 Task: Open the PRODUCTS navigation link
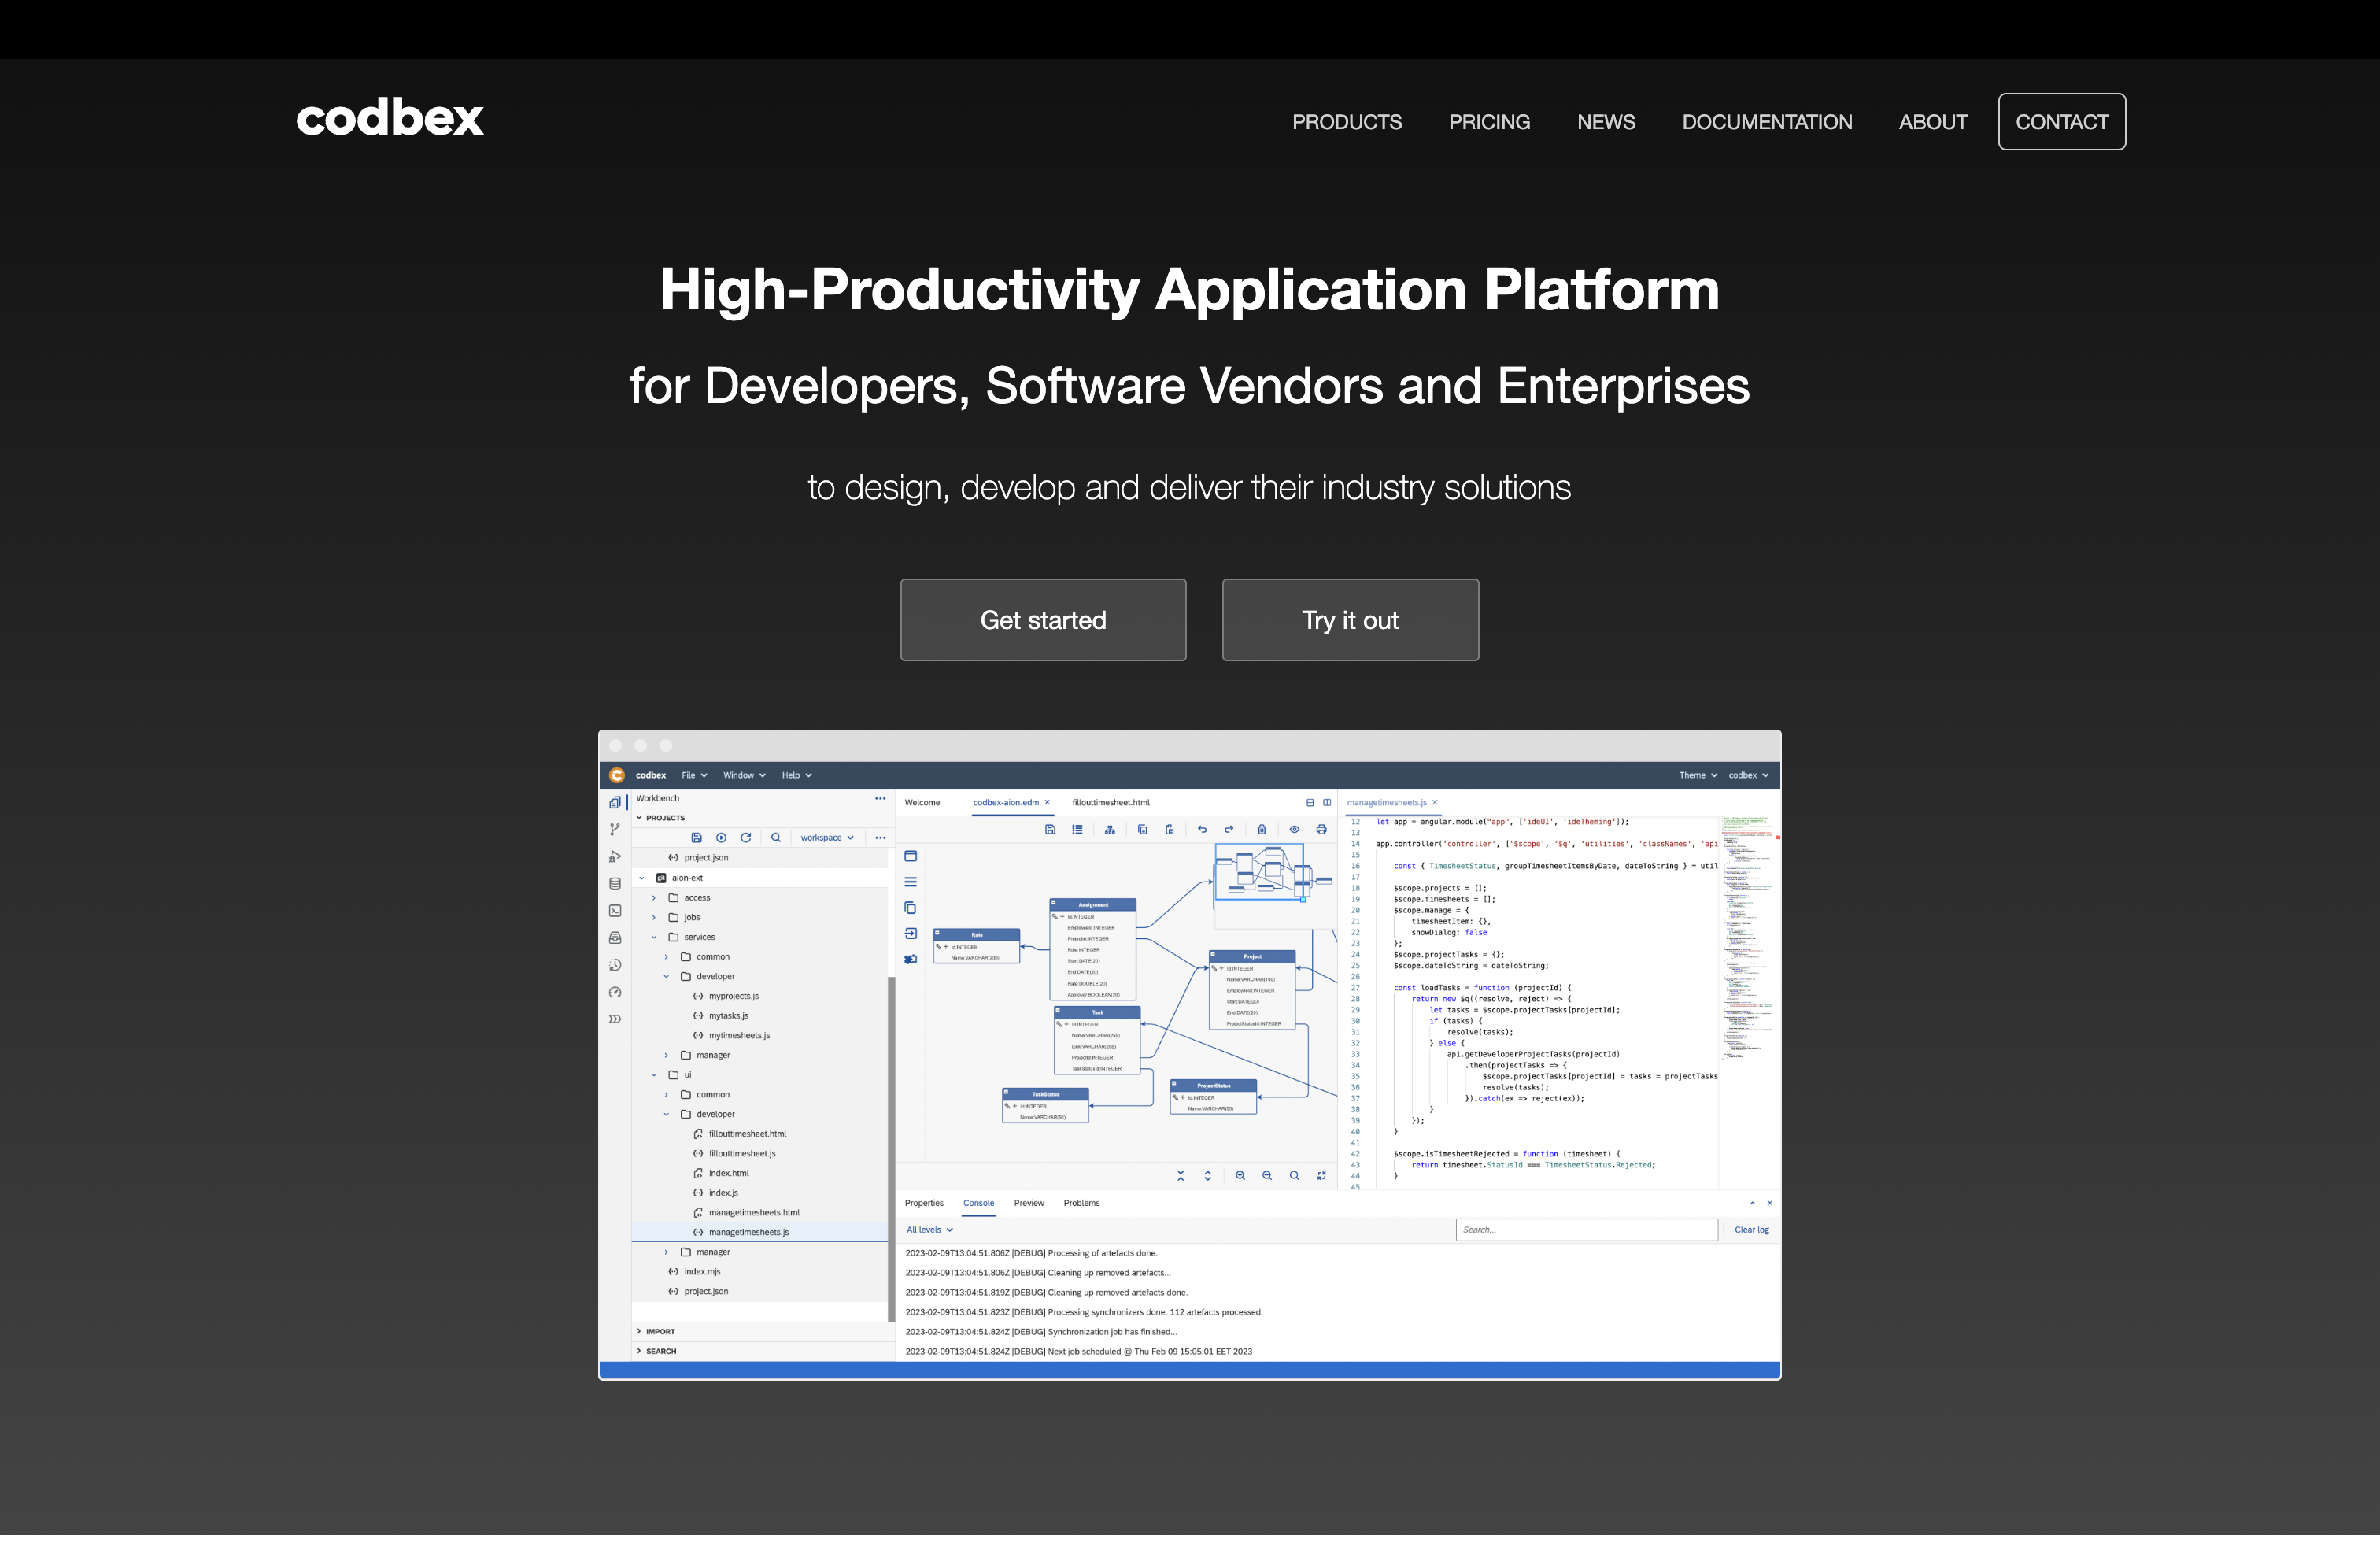[1346, 122]
